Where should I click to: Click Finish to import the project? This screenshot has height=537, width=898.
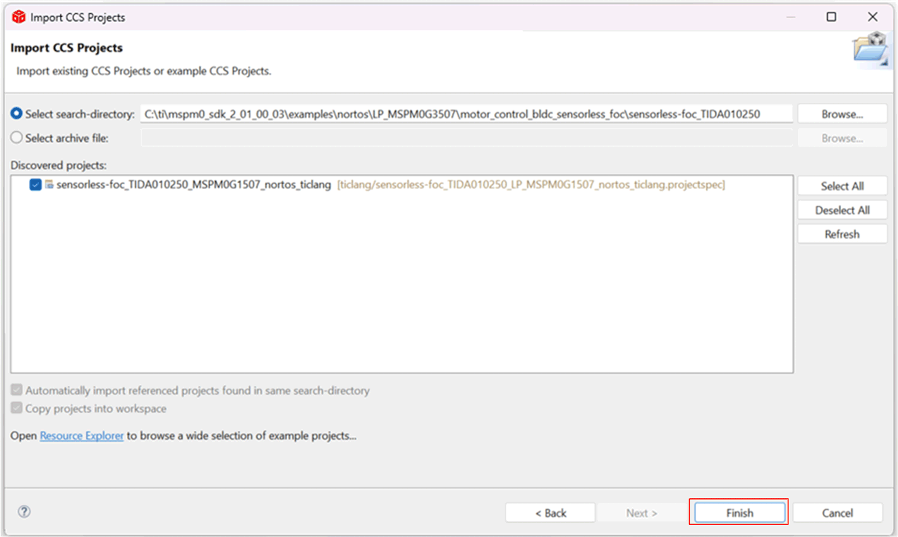pyautogui.click(x=739, y=512)
